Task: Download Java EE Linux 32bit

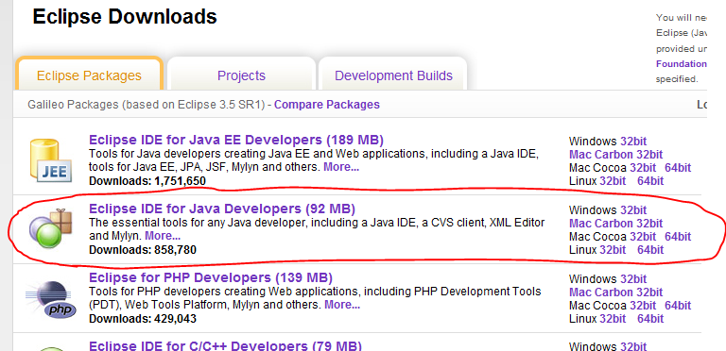Action: (x=613, y=181)
